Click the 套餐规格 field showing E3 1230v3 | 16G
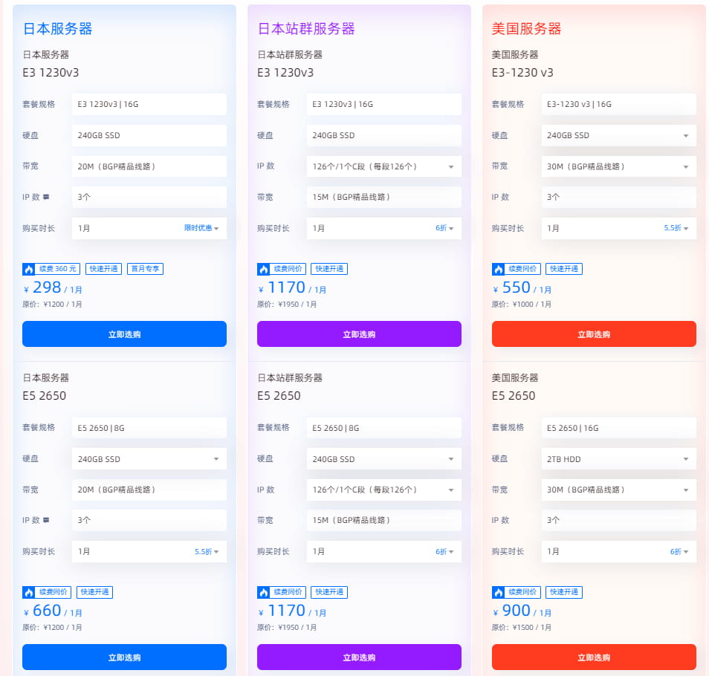 149,104
